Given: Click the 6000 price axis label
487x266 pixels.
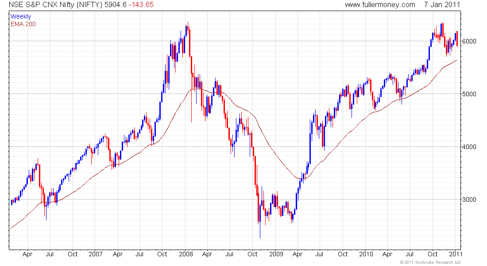Looking at the screenshot, I should (x=469, y=41).
